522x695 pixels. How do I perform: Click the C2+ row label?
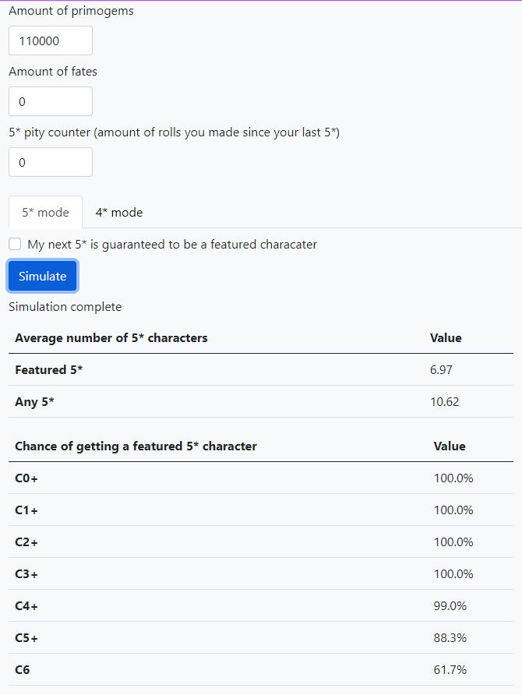(26, 542)
